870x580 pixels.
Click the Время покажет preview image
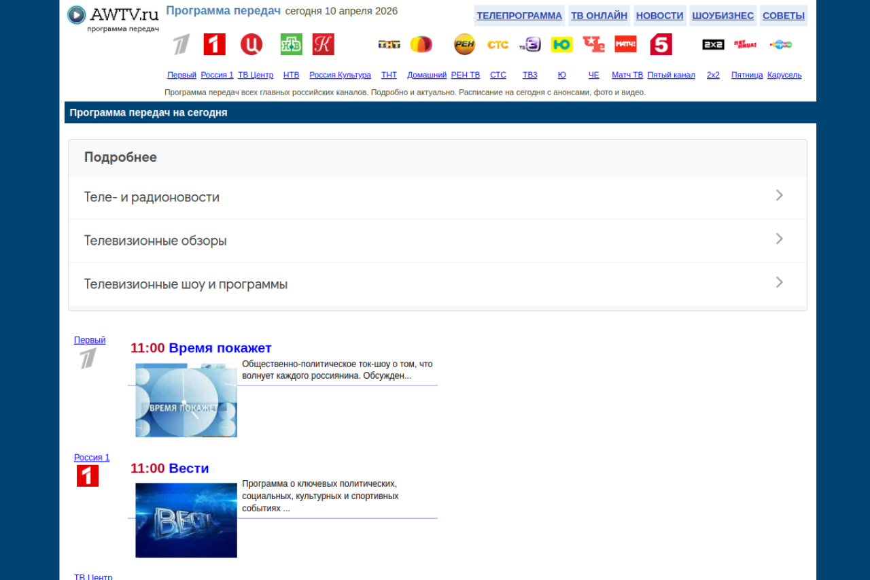click(x=186, y=400)
